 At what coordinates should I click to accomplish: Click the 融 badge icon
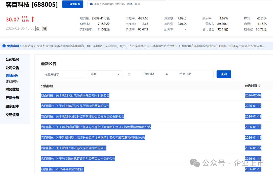tap(44, 28)
